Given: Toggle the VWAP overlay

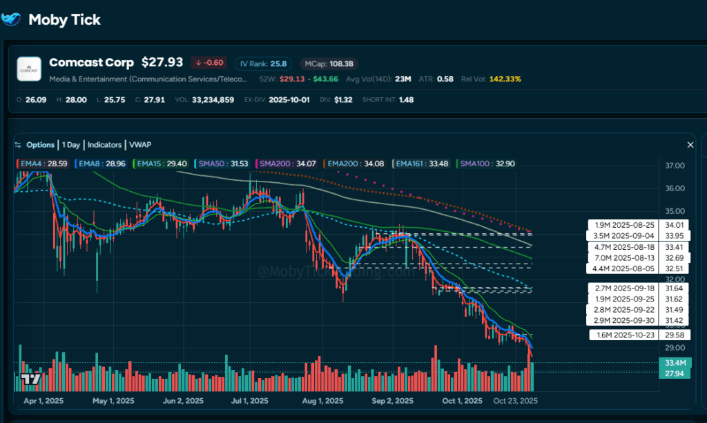Looking at the screenshot, I should [139, 145].
